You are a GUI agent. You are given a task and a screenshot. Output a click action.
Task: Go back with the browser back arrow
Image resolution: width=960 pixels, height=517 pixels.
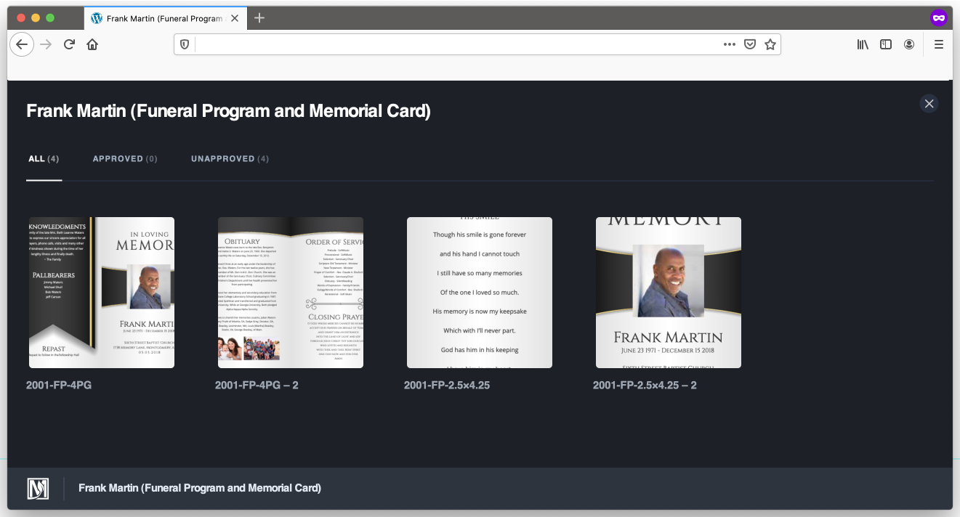(x=22, y=44)
